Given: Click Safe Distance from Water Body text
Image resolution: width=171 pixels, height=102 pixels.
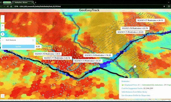Looking at the screenshot, I should [134, 92].
